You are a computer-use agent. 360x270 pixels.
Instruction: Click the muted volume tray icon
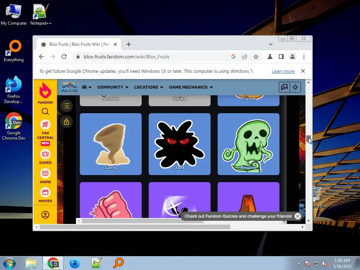pos(324,263)
